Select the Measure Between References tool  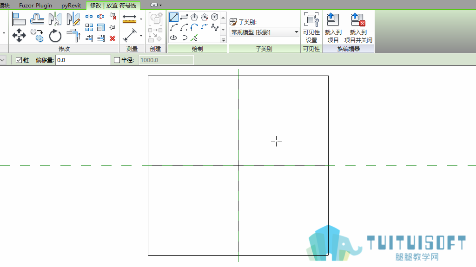(x=129, y=19)
